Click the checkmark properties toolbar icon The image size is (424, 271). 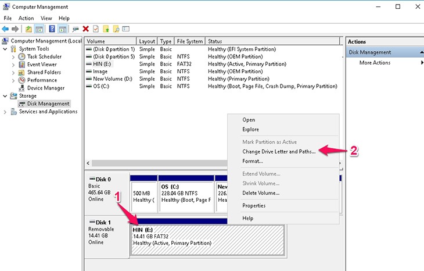(x=96, y=28)
